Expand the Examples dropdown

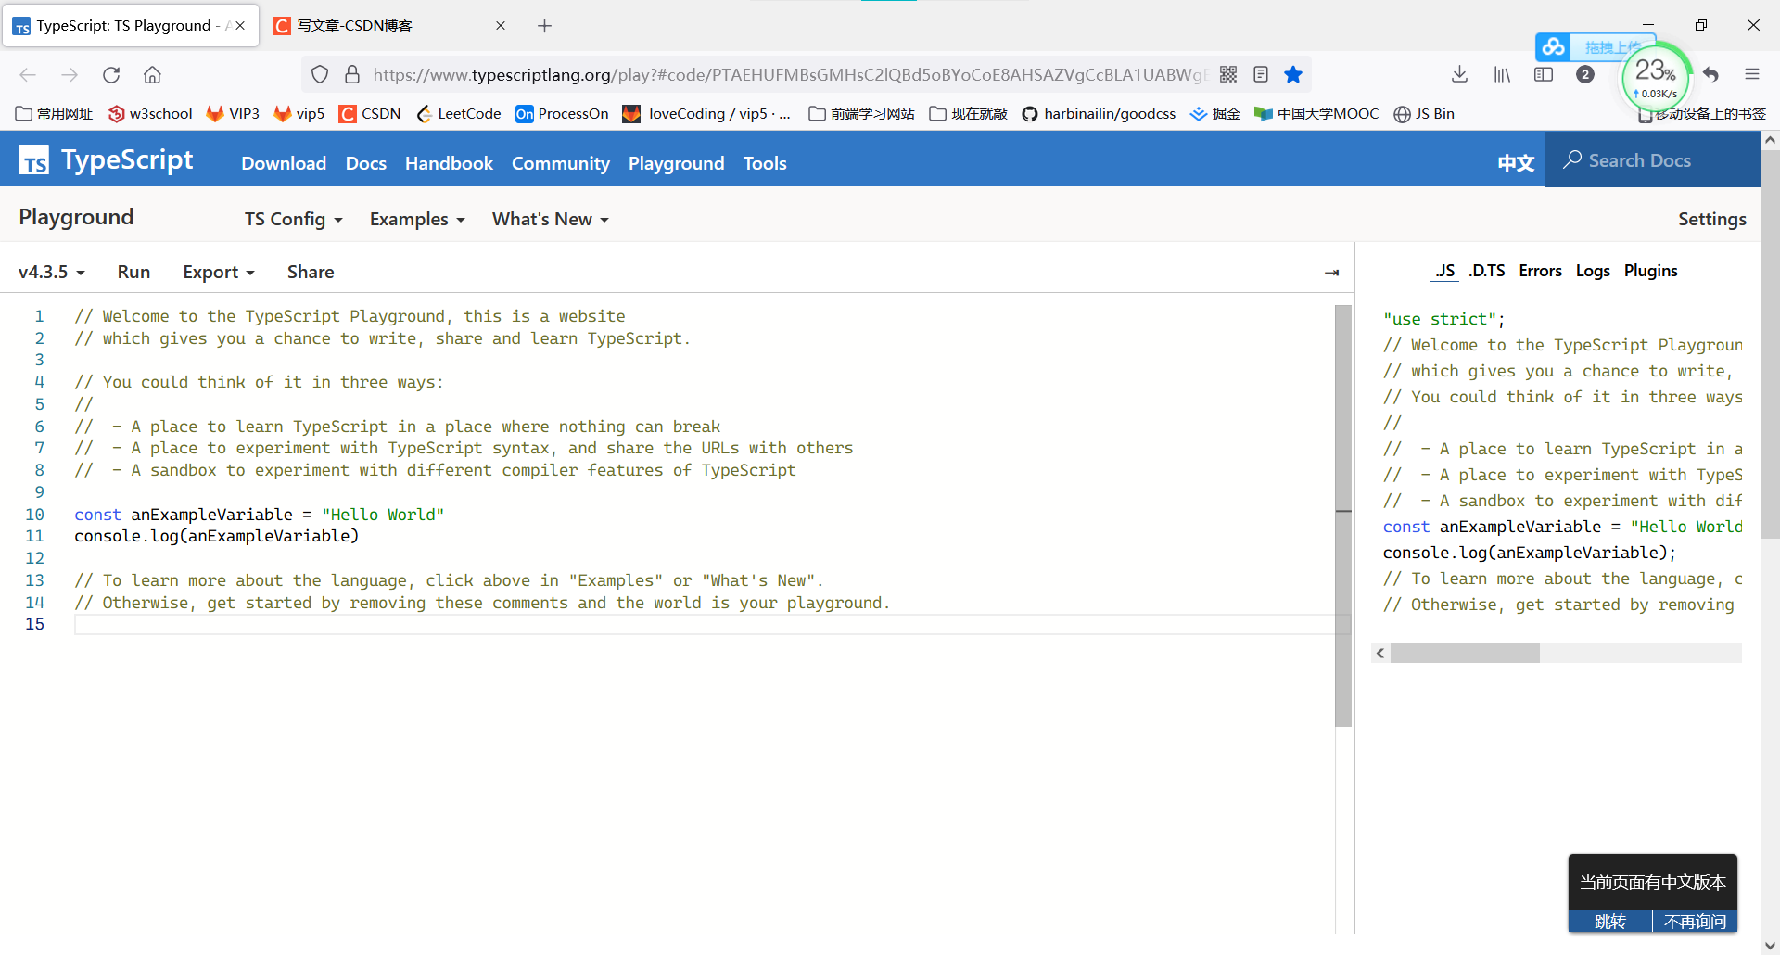[416, 219]
